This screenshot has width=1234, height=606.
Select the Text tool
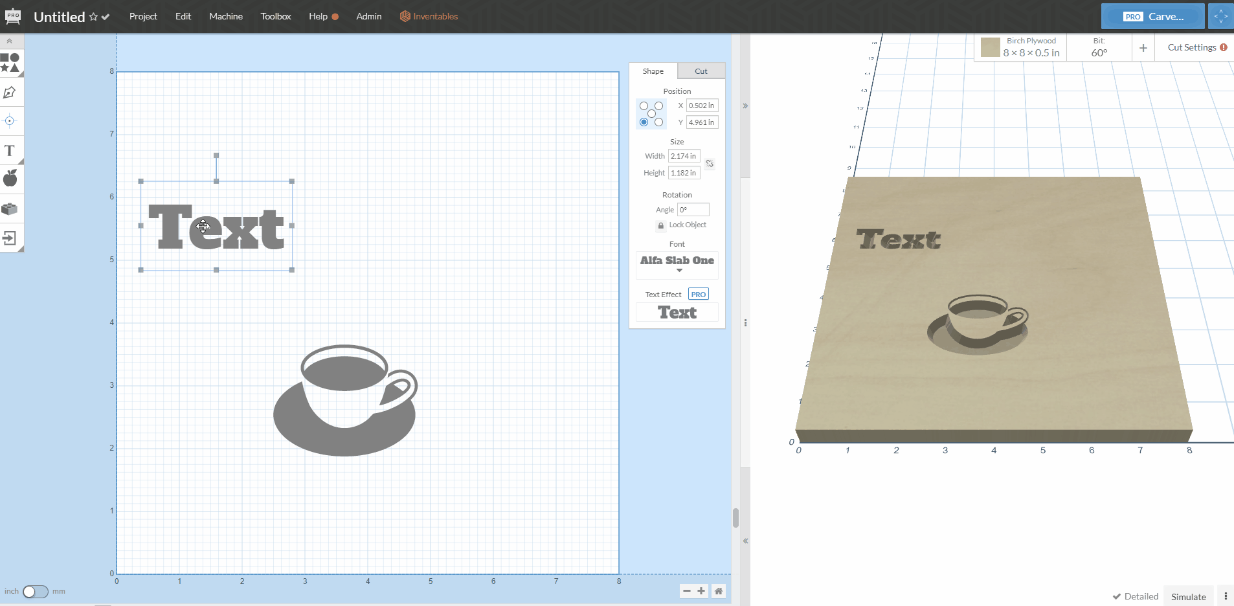pyautogui.click(x=10, y=151)
